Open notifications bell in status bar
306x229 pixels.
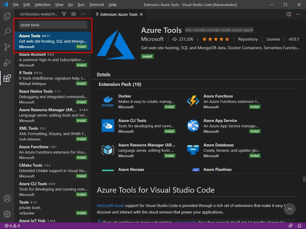[x=299, y=226]
